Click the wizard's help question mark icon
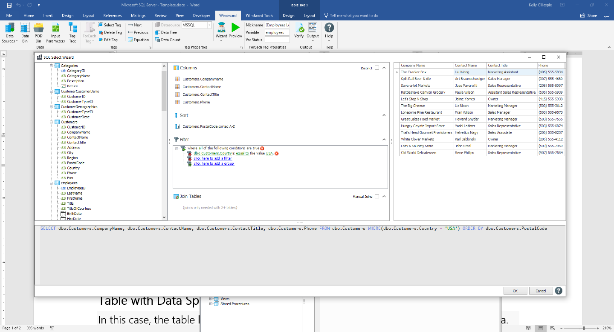Image resolution: width=614 pixels, height=332 pixels. click(559, 291)
